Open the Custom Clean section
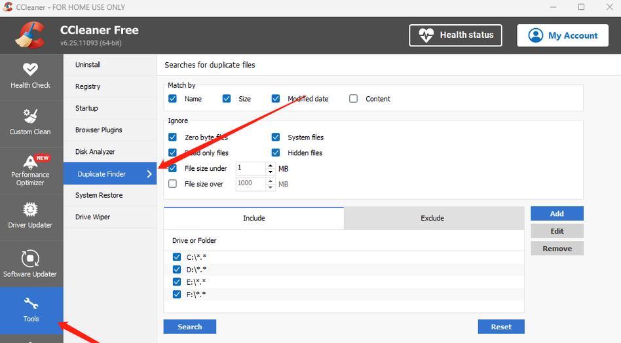The image size is (621, 343). point(31,124)
